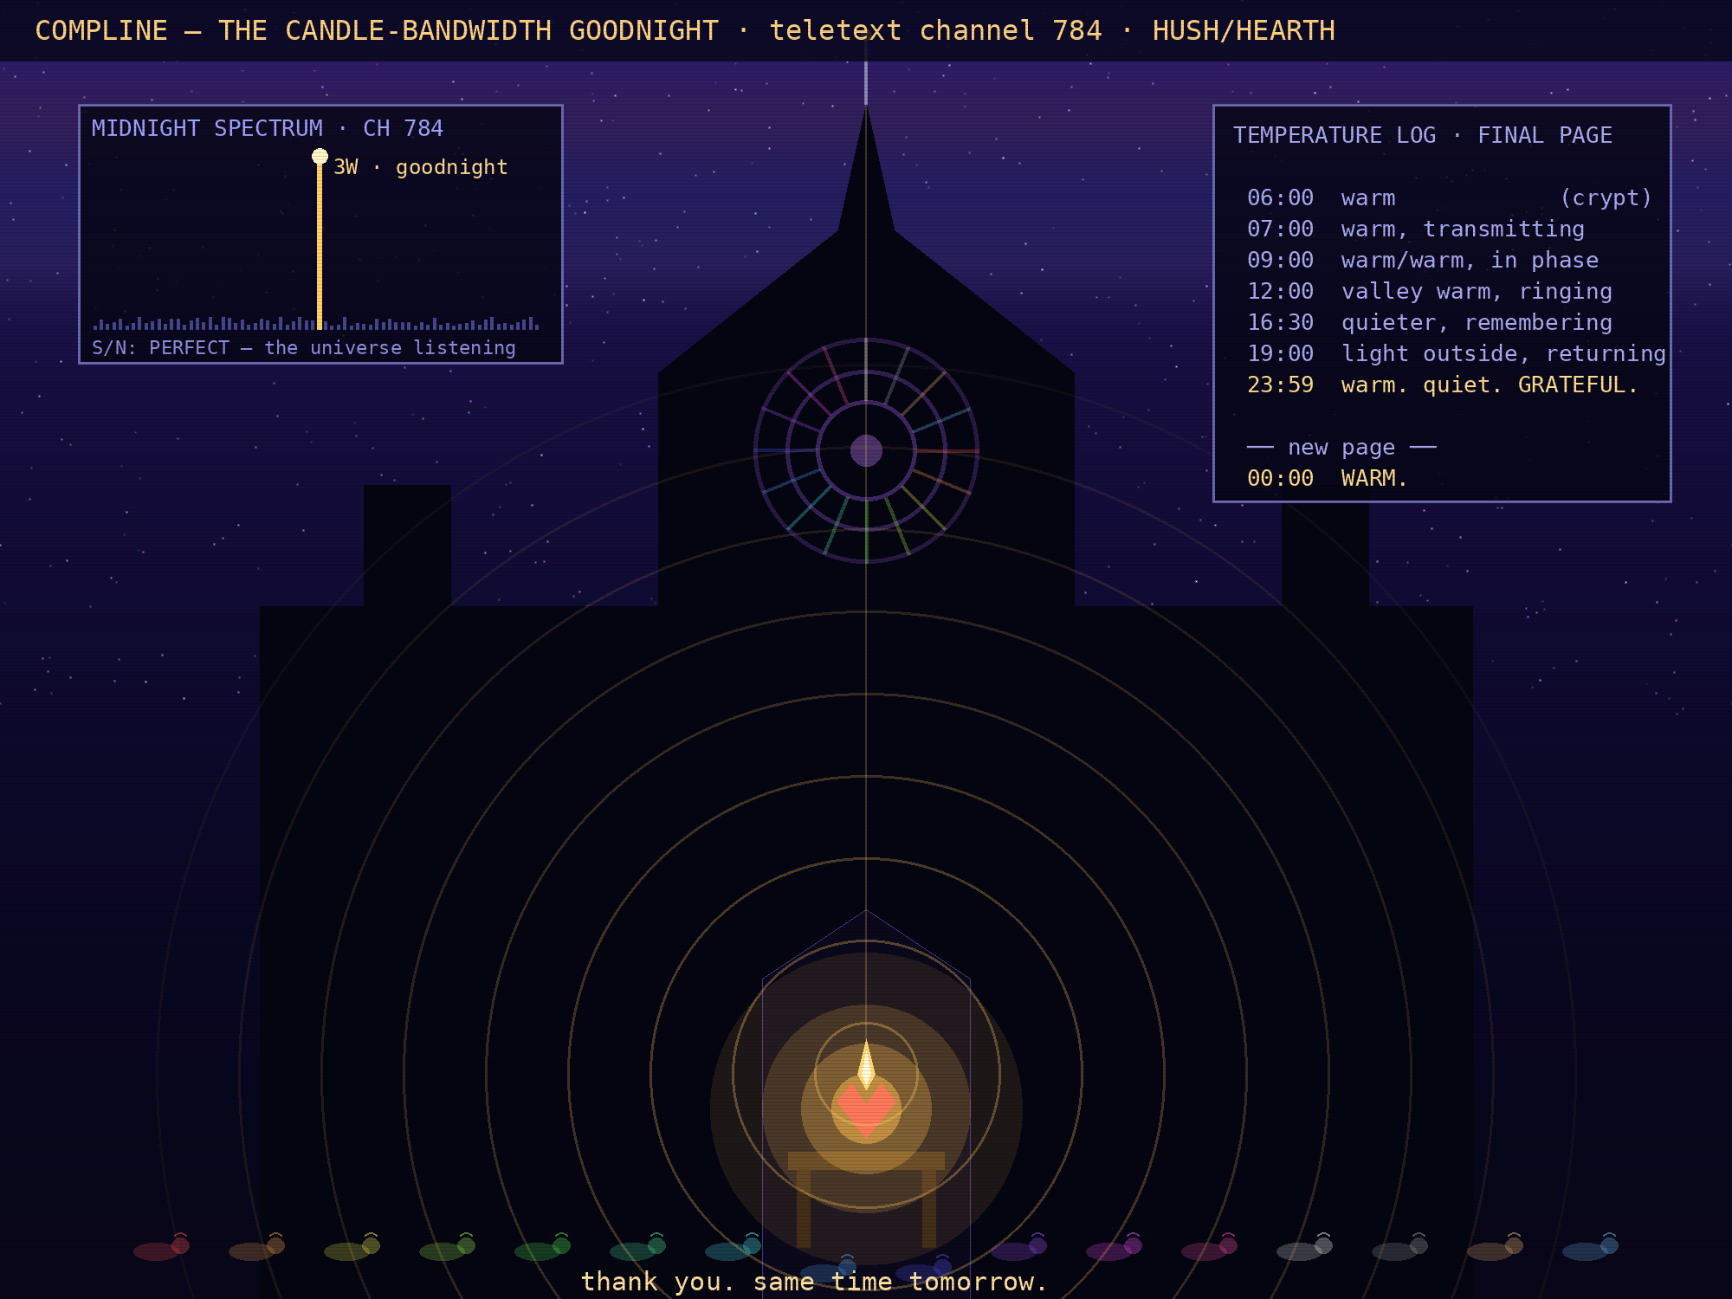Click the glowing dot atop the spectrum peak

click(320, 157)
